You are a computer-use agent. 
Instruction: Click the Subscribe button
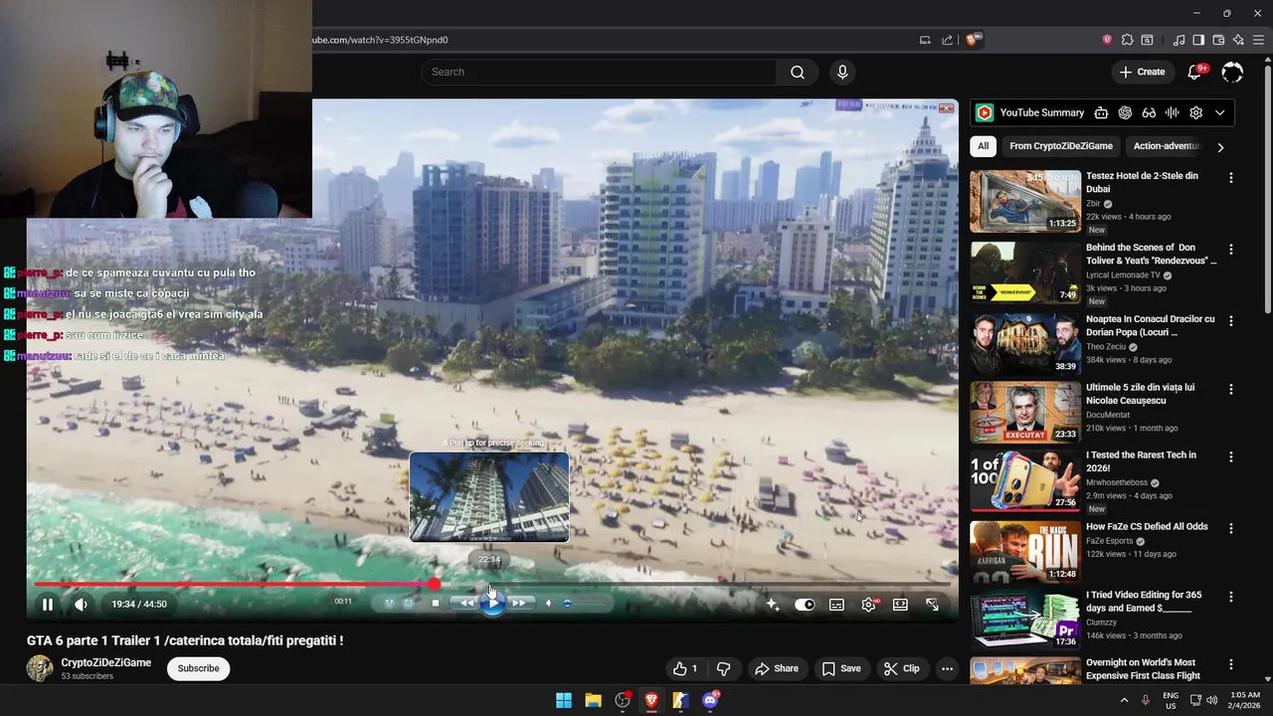(198, 668)
